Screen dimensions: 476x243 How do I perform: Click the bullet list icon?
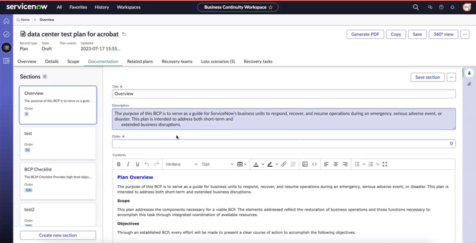[x=357, y=164]
